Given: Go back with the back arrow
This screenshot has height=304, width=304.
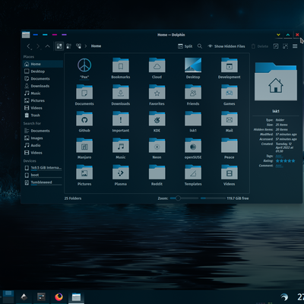Looking at the screenshot, I should 29,46.
